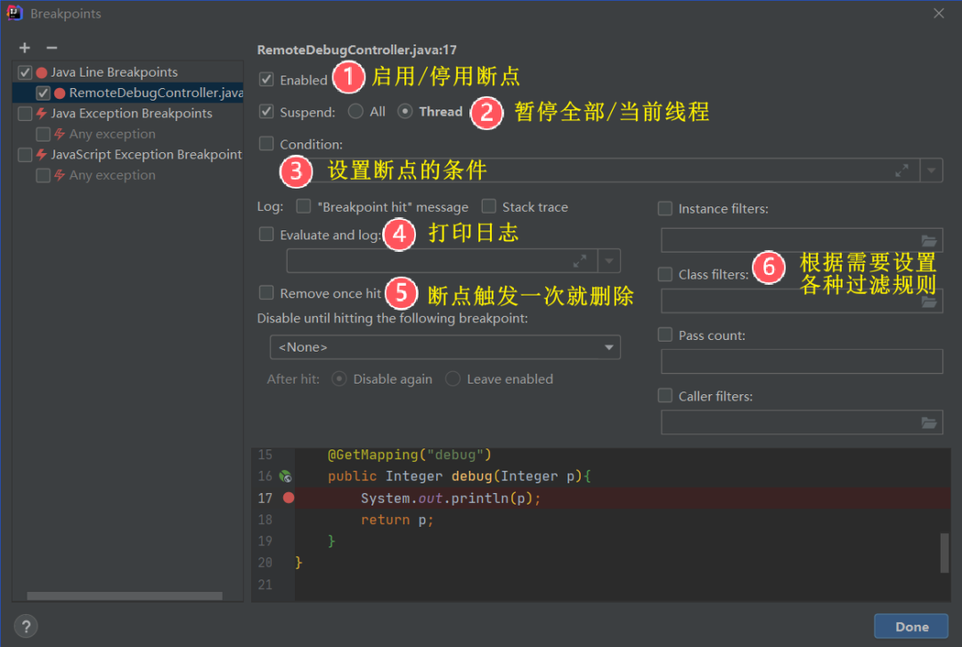Open the Evaluate and log dropdown arrow
This screenshot has height=647, width=962.
(x=609, y=261)
